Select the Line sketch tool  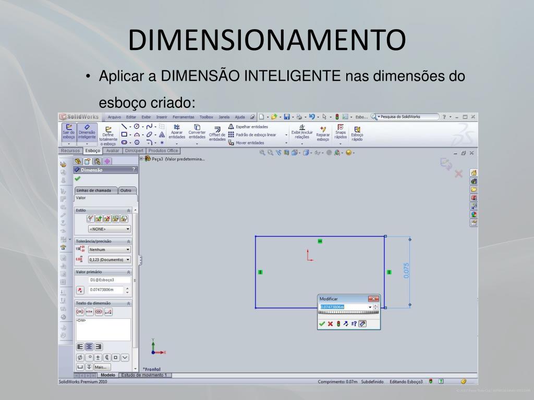[x=124, y=127]
